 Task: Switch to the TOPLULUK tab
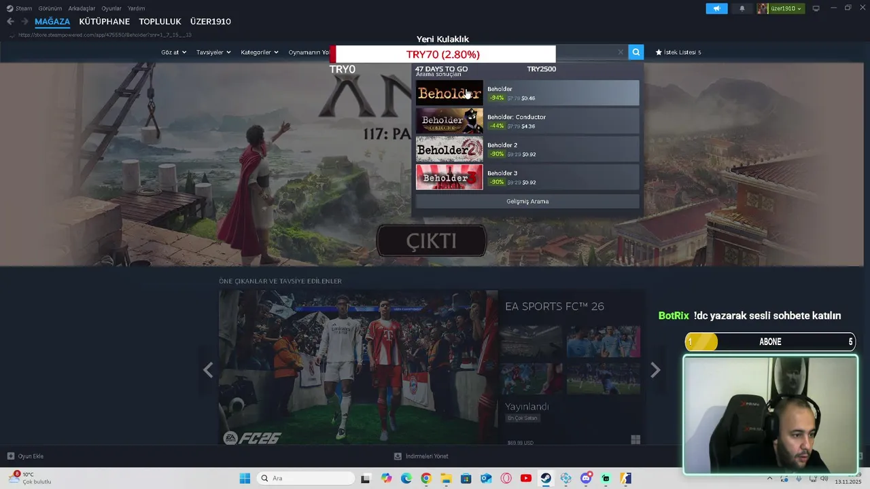pos(160,22)
